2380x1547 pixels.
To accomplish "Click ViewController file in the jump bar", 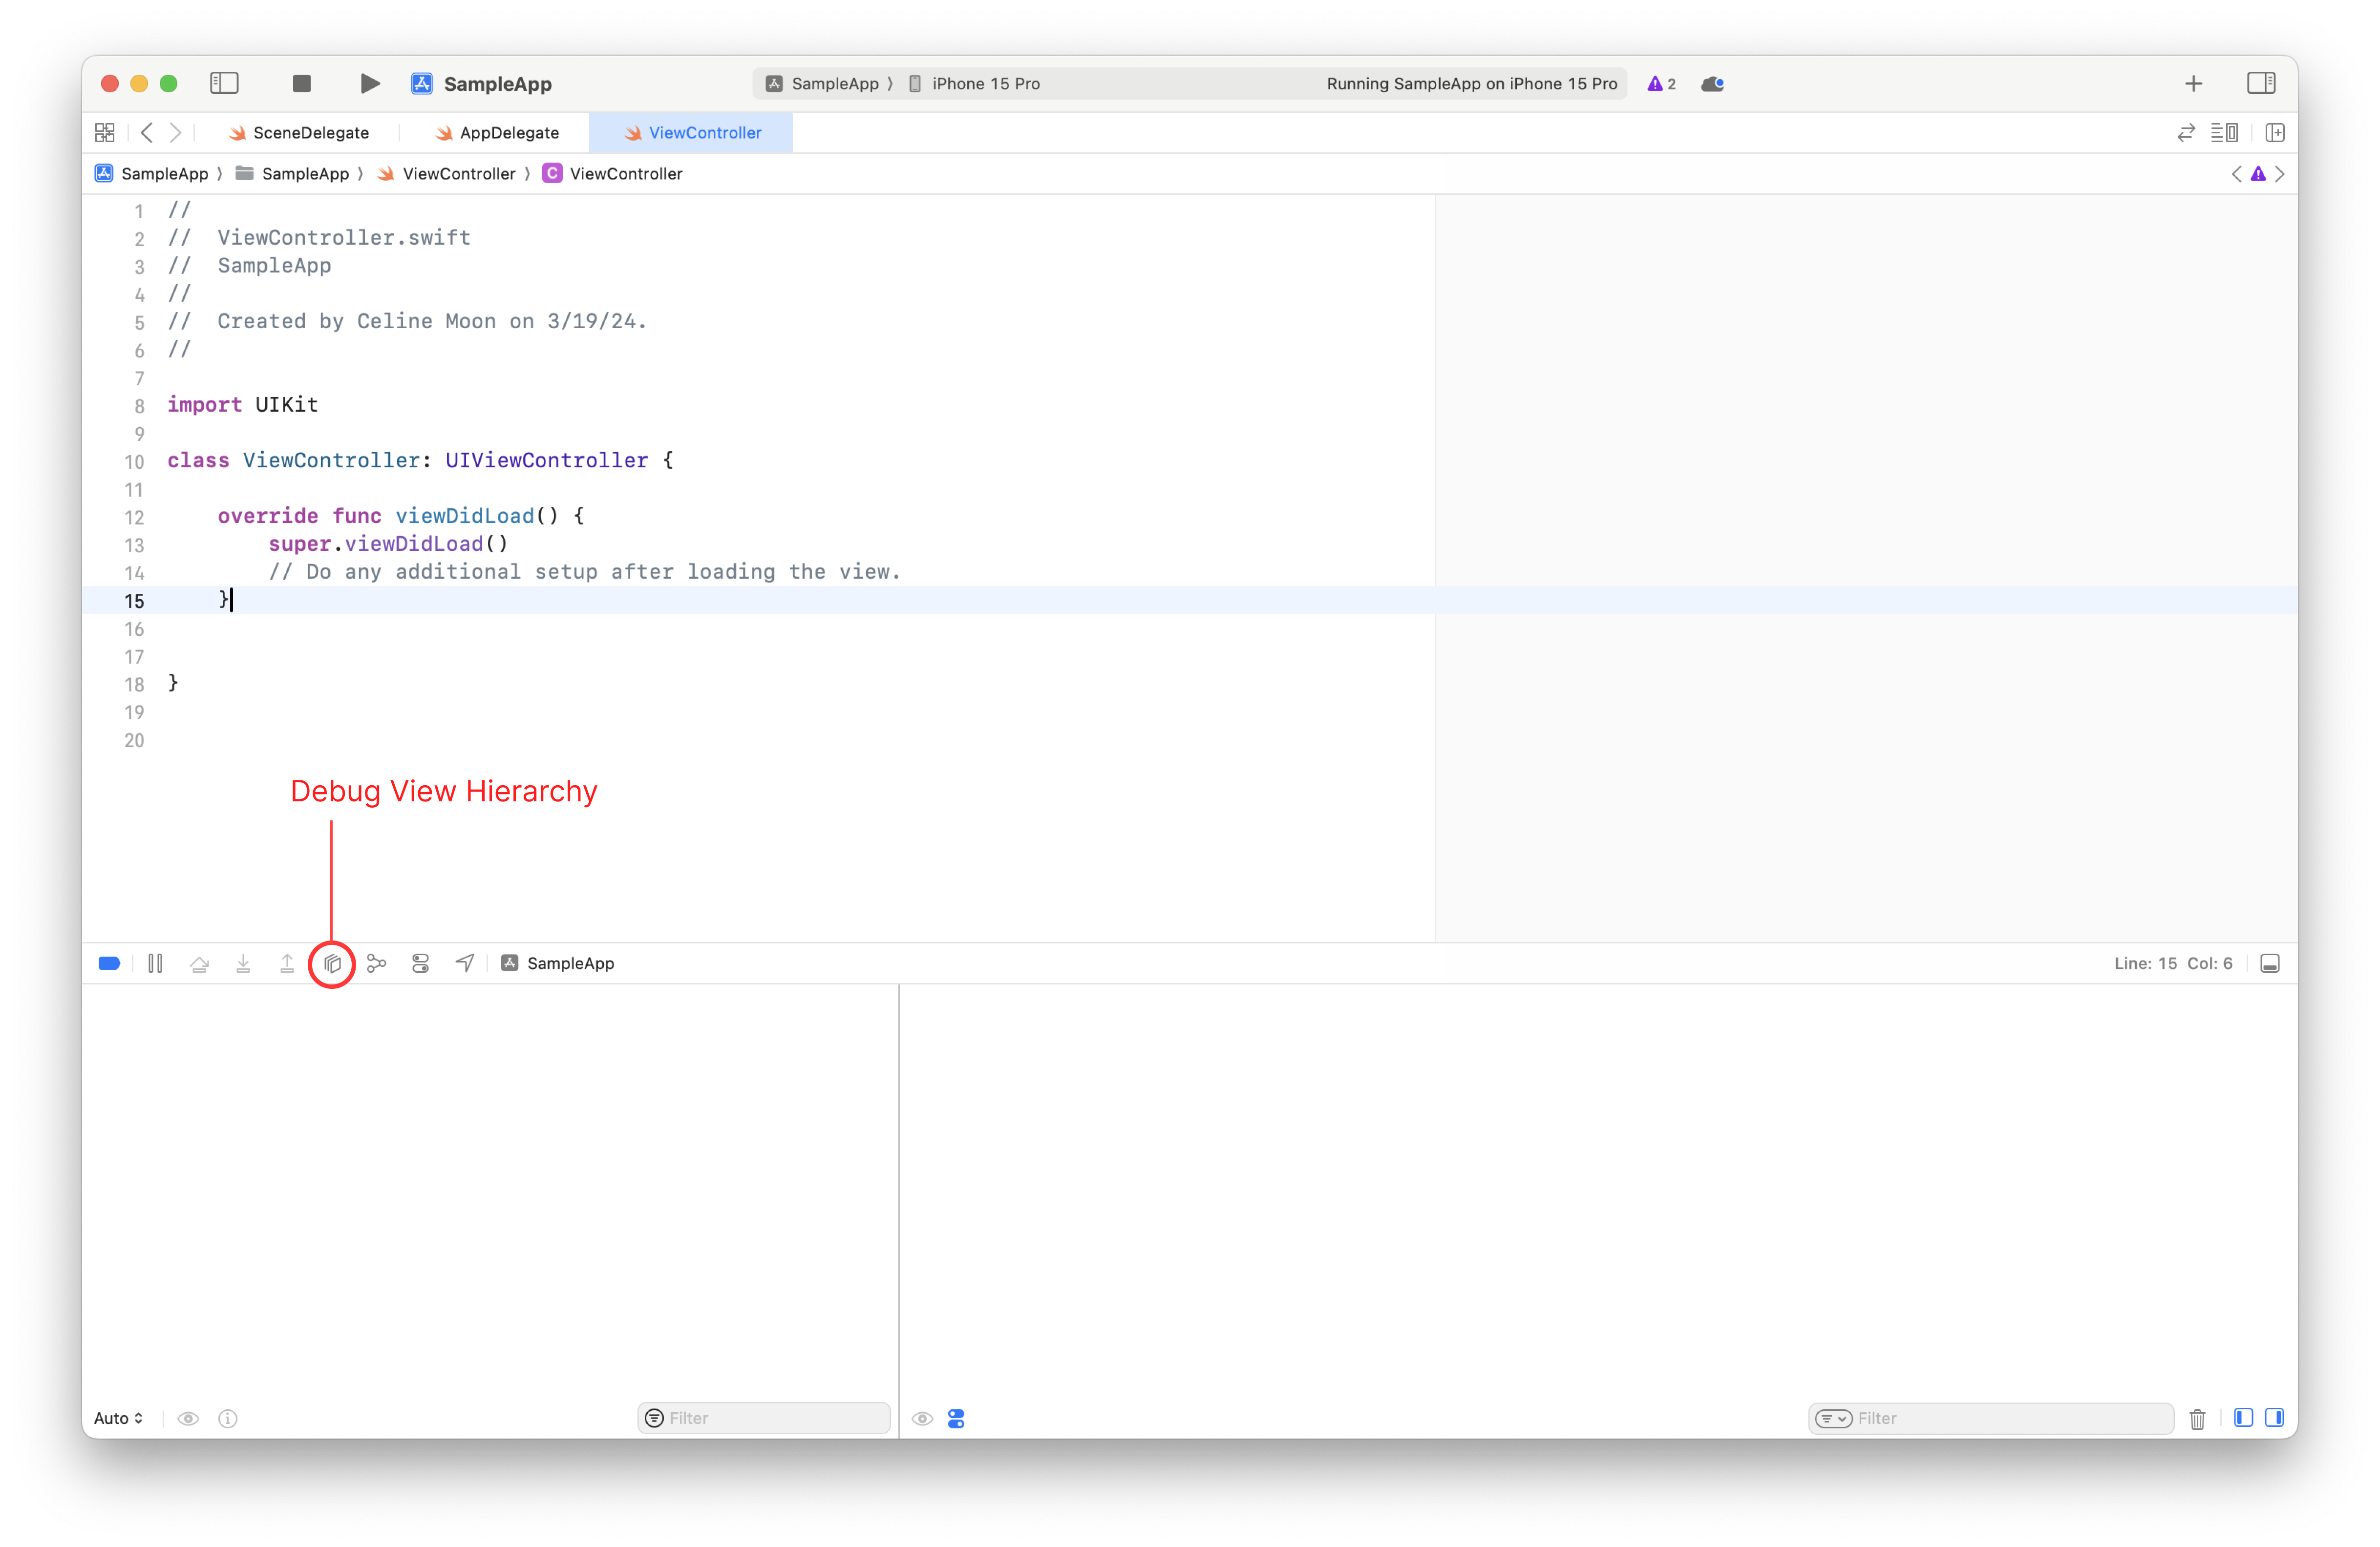I will tap(446, 174).
